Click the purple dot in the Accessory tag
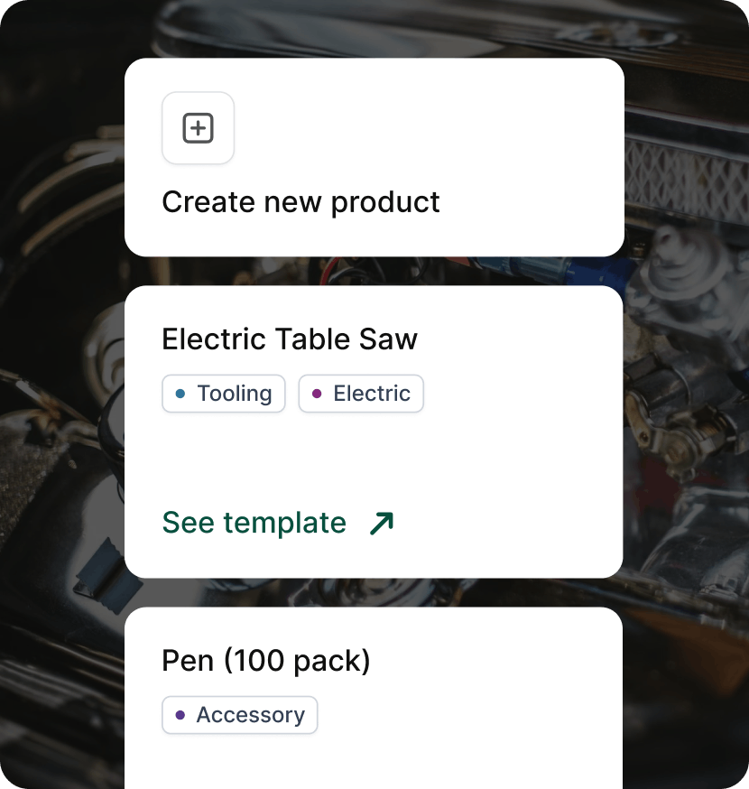 point(180,715)
